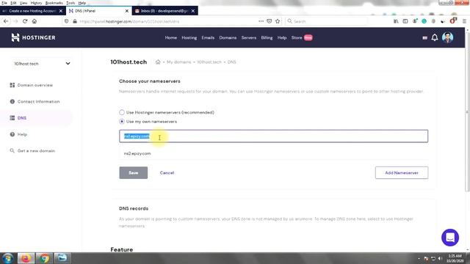Select Use my own nameservers radio

122,121
